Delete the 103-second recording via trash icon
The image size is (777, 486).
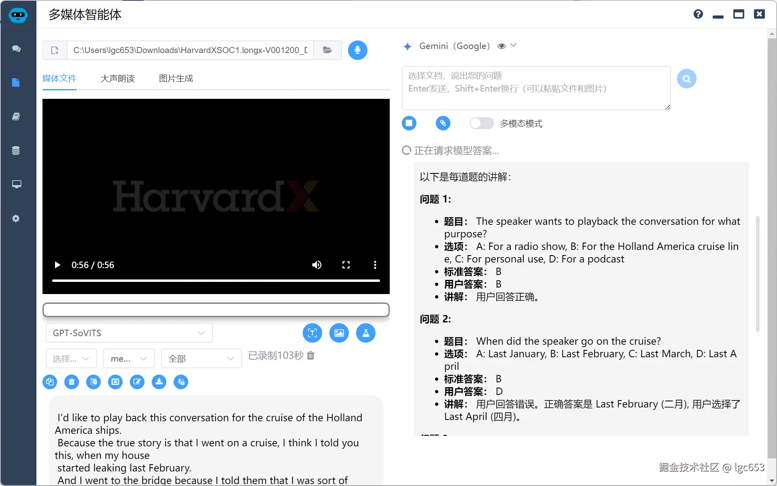coord(311,356)
